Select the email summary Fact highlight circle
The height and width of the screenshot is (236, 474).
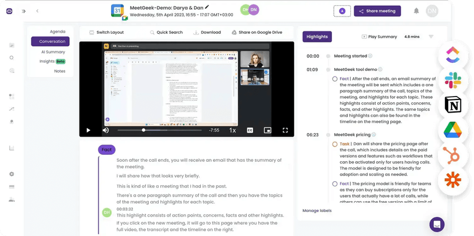[x=335, y=79]
